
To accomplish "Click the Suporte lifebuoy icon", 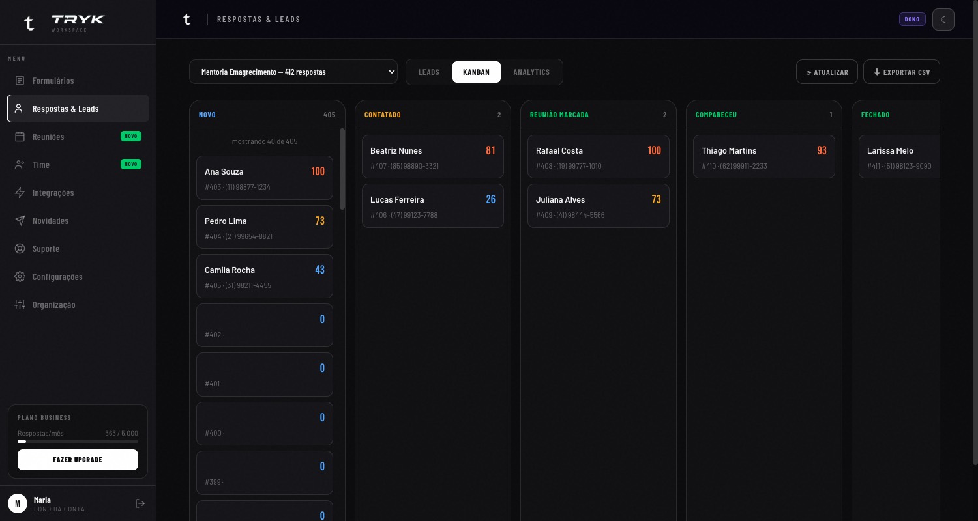I will point(20,249).
